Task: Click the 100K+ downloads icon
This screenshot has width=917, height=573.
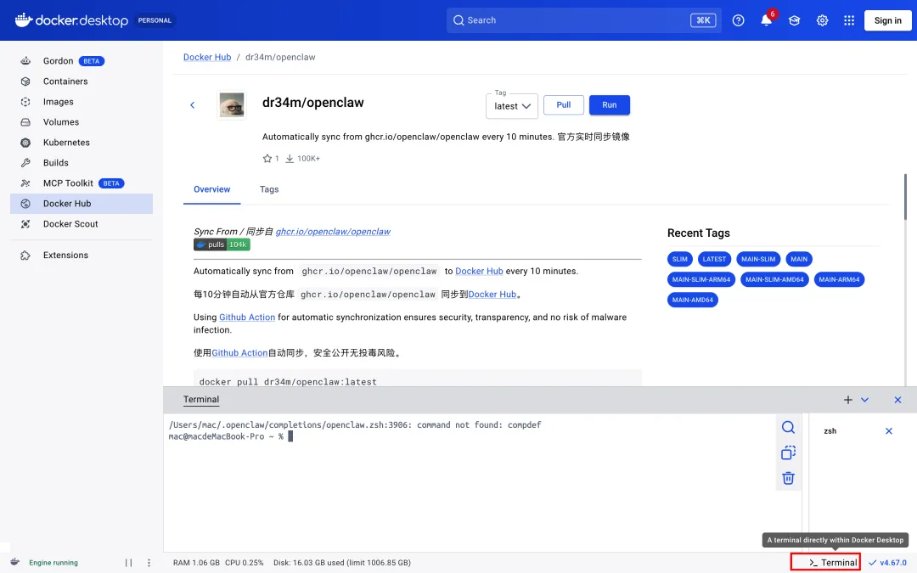Action: point(290,159)
